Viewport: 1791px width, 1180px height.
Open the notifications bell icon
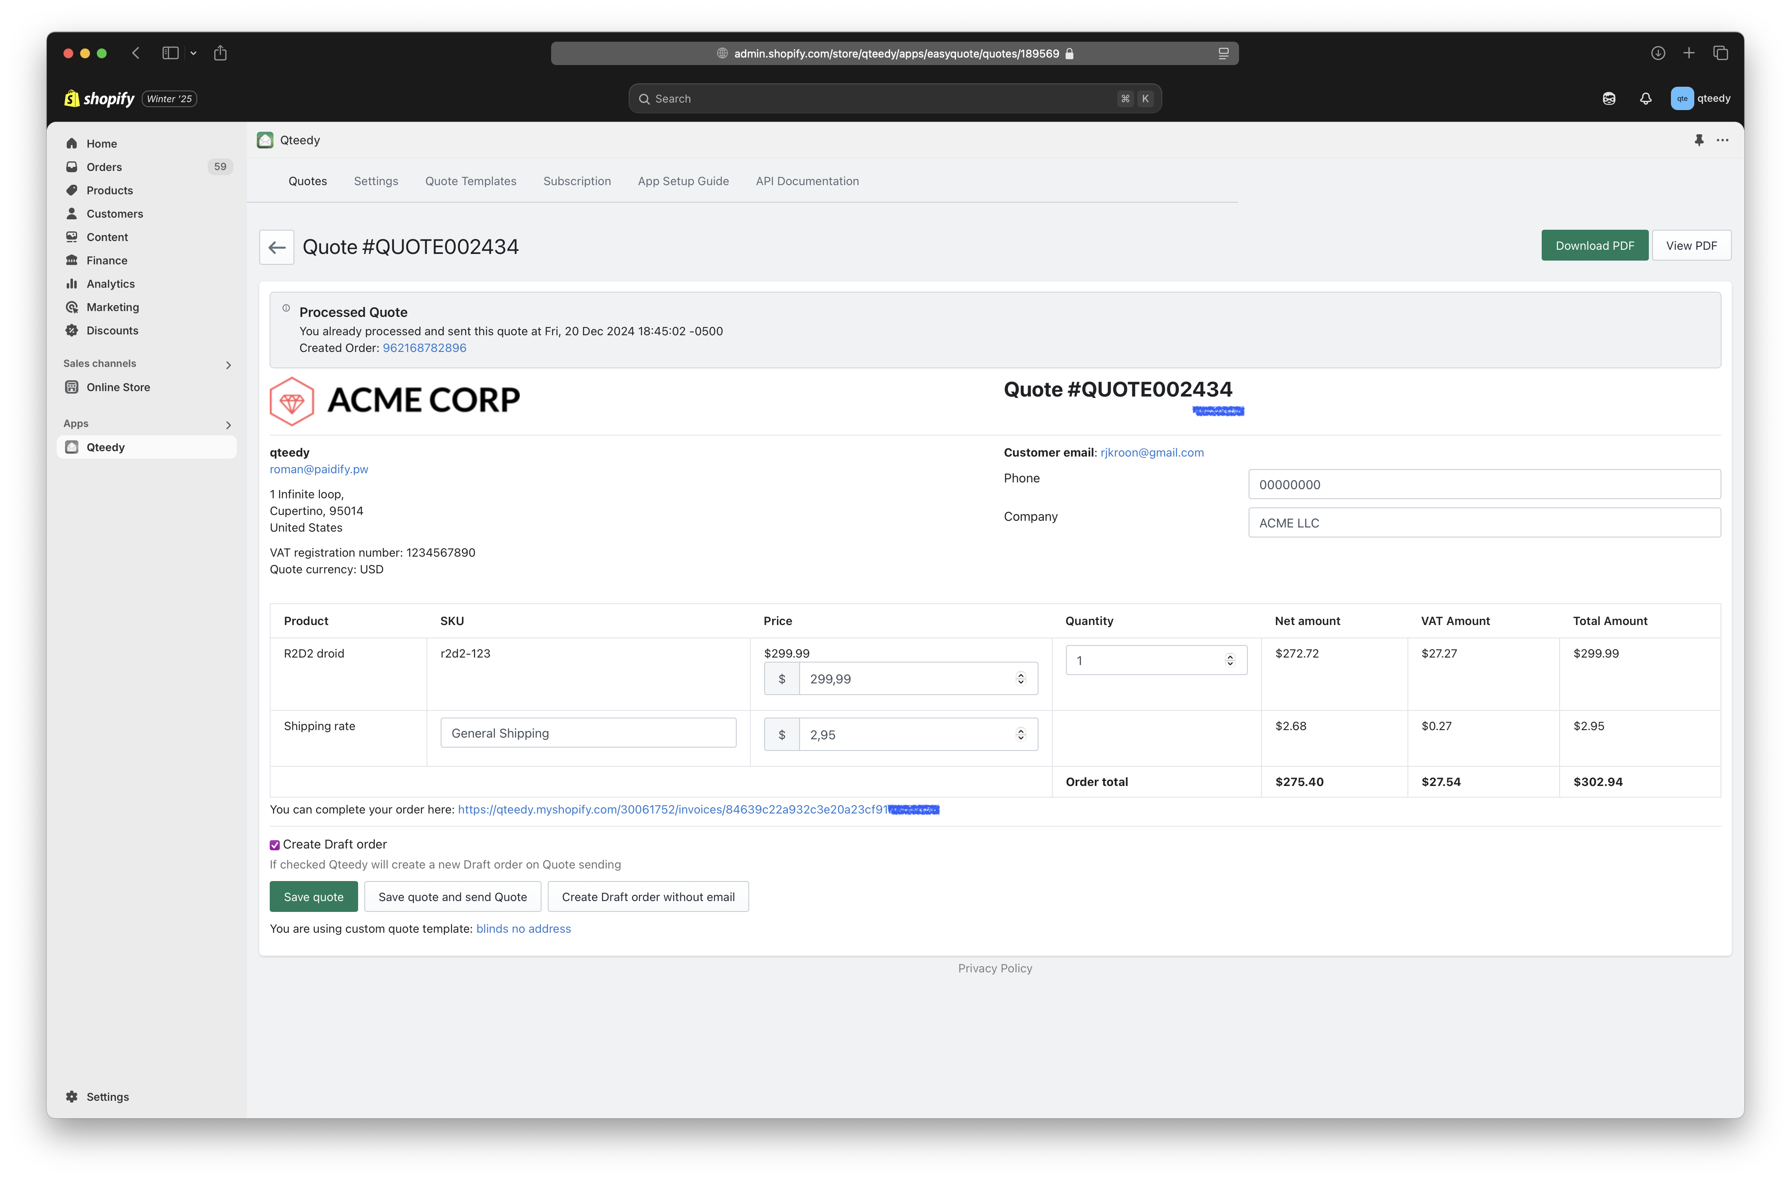click(x=1646, y=98)
